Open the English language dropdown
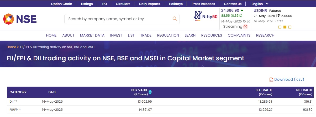316x117 pixels. (260, 4)
